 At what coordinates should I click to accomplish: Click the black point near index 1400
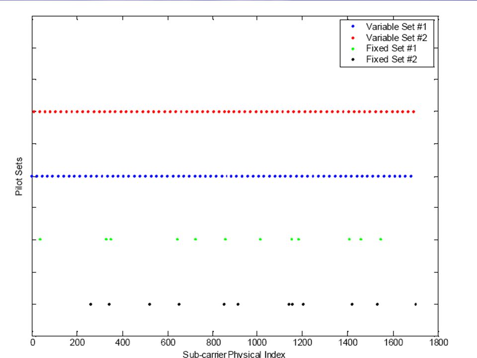tap(352, 304)
